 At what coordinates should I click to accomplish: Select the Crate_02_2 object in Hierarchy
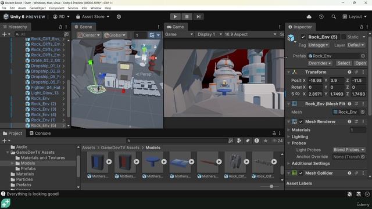pos(45,60)
